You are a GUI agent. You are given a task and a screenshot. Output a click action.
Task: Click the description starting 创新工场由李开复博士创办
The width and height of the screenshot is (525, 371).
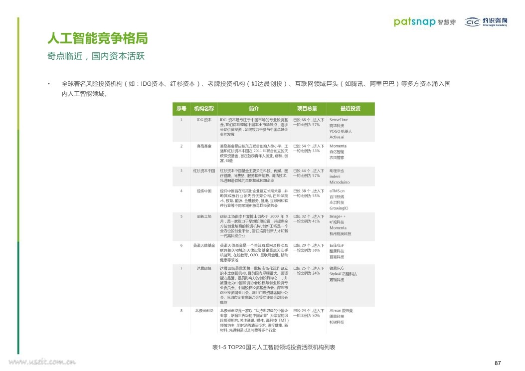point(254,226)
